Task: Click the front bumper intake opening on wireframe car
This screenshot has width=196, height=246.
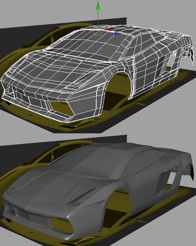Action: coord(60,107)
